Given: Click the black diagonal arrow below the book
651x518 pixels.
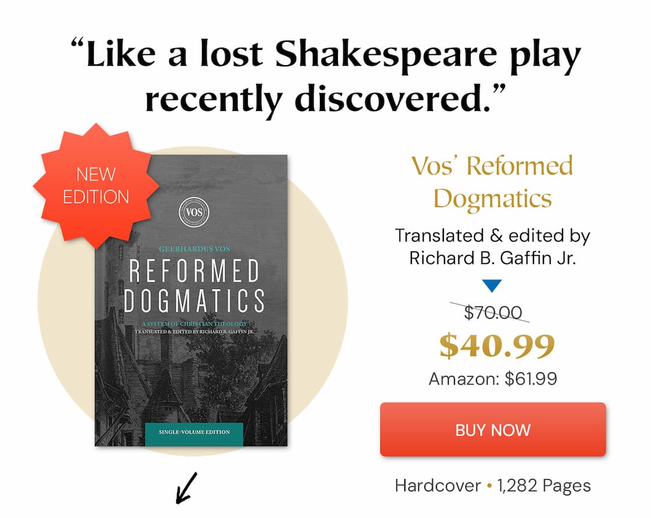Looking at the screenshot, I should (186, 488).
